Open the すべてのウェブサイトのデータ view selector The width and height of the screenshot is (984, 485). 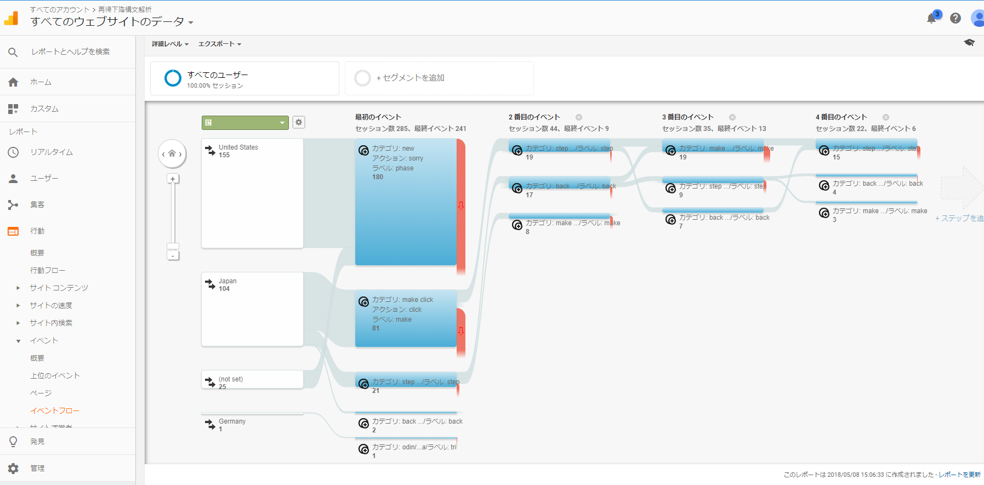112,22
